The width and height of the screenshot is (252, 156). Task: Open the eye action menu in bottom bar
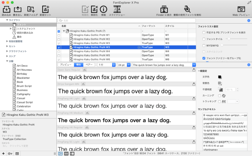click(10, 154)
